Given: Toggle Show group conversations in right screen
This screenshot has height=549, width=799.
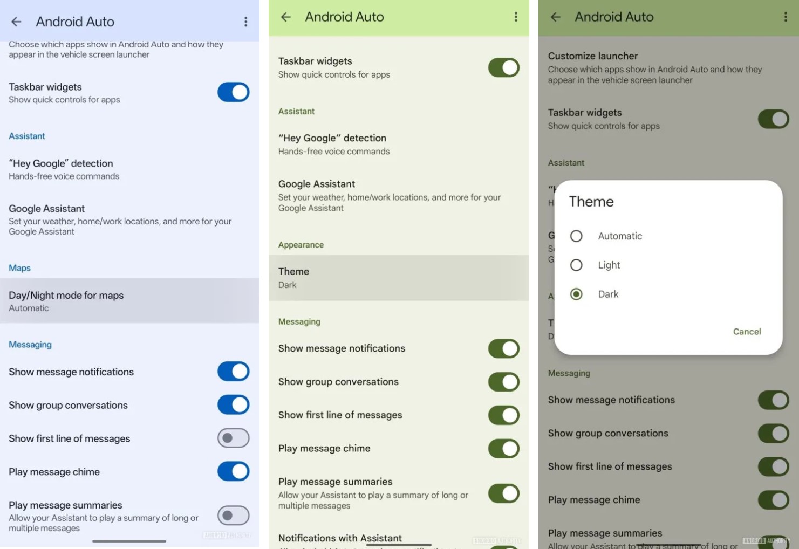Looking at the screenshot, I should click(x=774, y=433).
